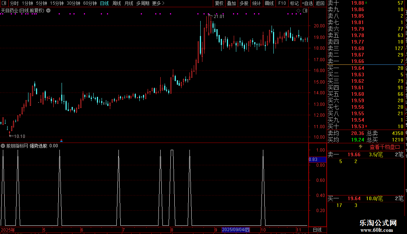407x234 pixels.
Task: Click the 日线 period label at bottom right
Action: 317,230
